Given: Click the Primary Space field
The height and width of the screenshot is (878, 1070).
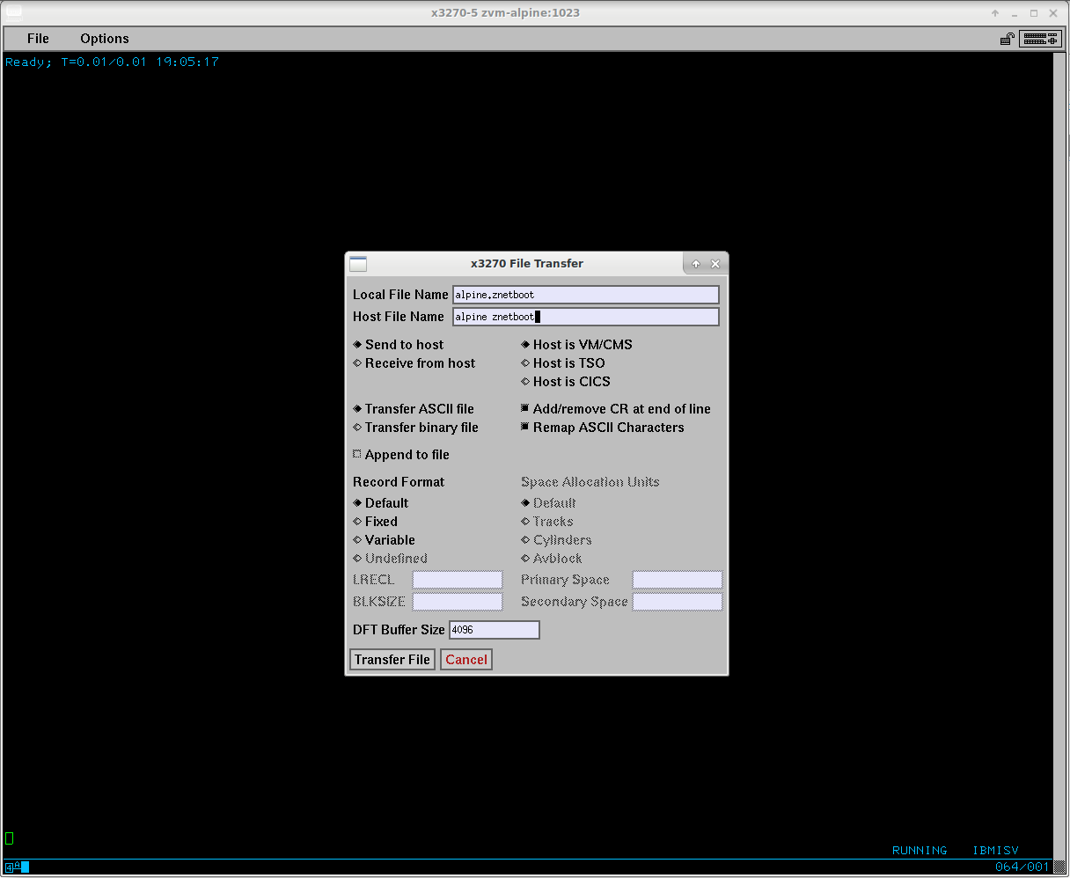Looking at the screenshot, I should coord(678,580).
